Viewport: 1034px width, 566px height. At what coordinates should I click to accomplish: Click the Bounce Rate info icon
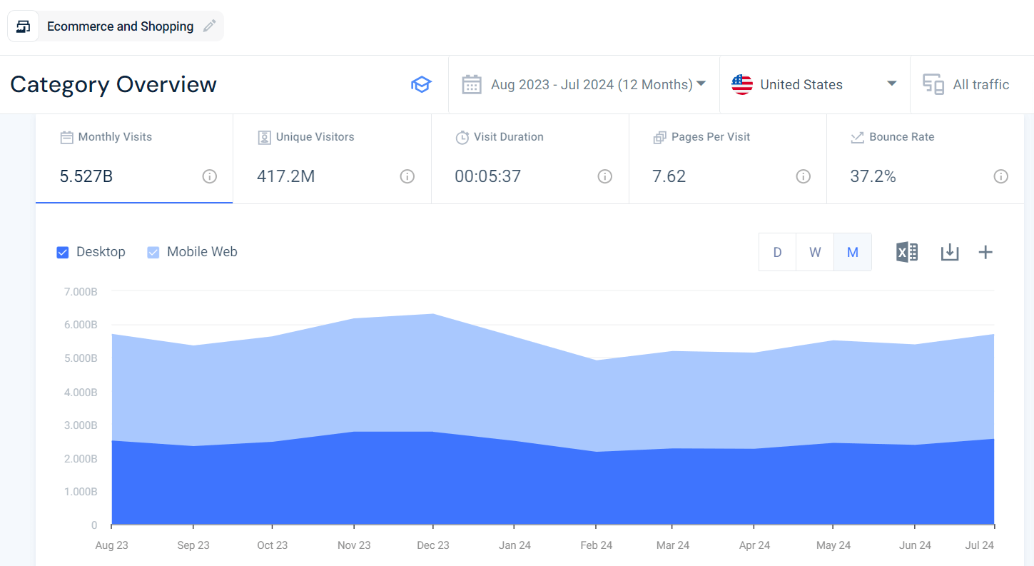(x=1001, y=176)
